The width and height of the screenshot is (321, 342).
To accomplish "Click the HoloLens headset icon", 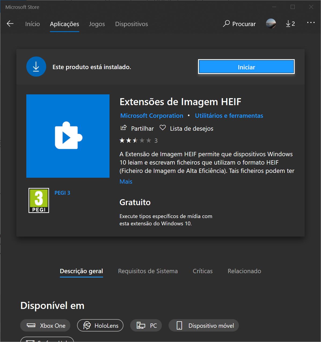I will (87, 326).
